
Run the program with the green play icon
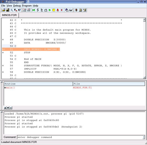click(50, 10)
